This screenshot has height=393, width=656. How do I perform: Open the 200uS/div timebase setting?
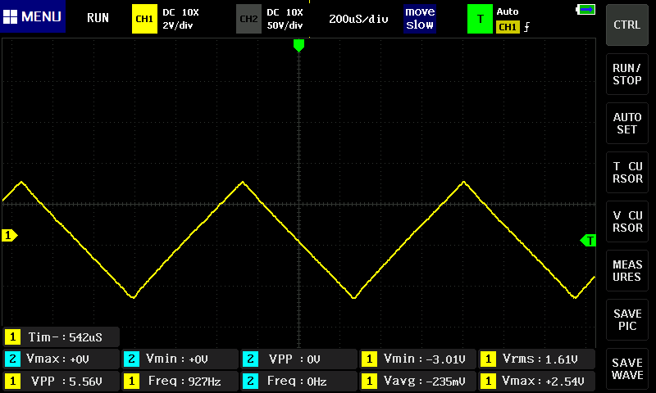358,18
